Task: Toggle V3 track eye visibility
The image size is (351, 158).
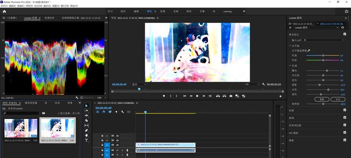Action: [x=117, y=135]
